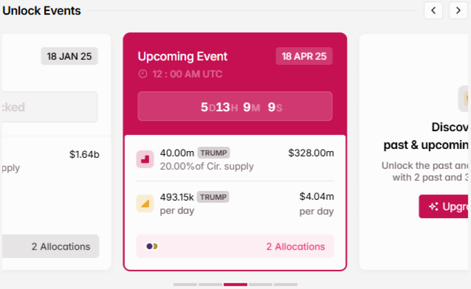This screenshot has width=471, height=289.
Task: Click the overlapping allocation color dots
Action: pyautogui.click(x=152, y=246)
